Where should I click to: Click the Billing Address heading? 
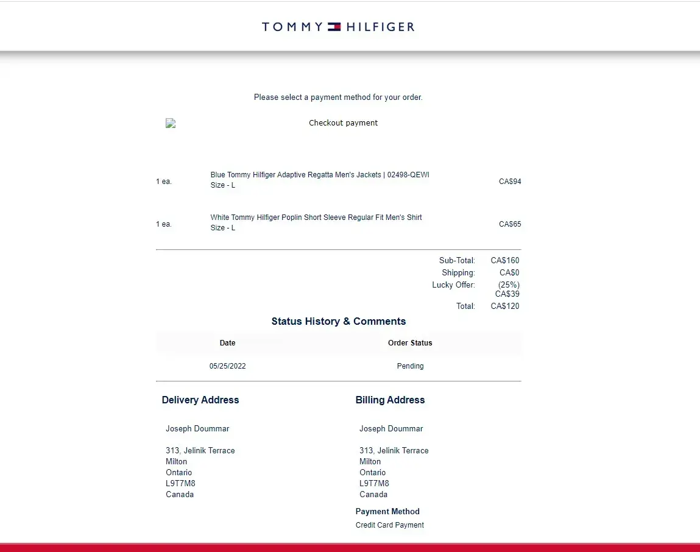click(x=390, y=400)
